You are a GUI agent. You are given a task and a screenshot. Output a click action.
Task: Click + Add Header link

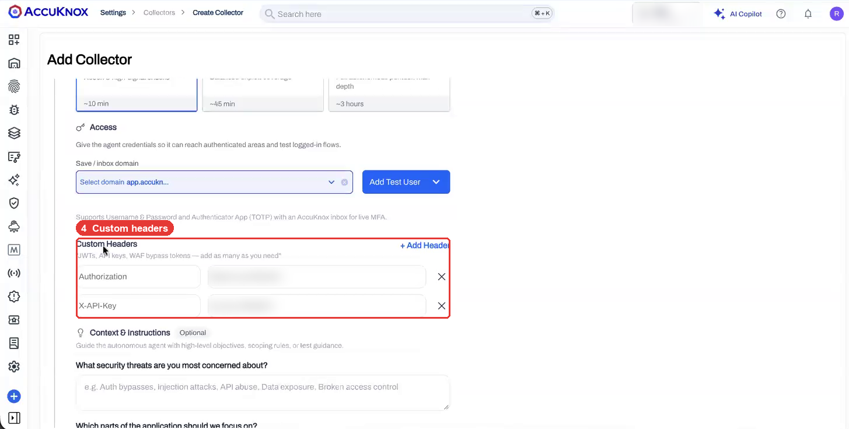pyautogui.click(x=425, y=245)
